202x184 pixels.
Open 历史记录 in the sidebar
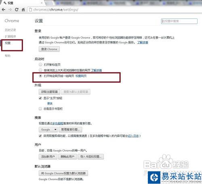pos(11,30)
